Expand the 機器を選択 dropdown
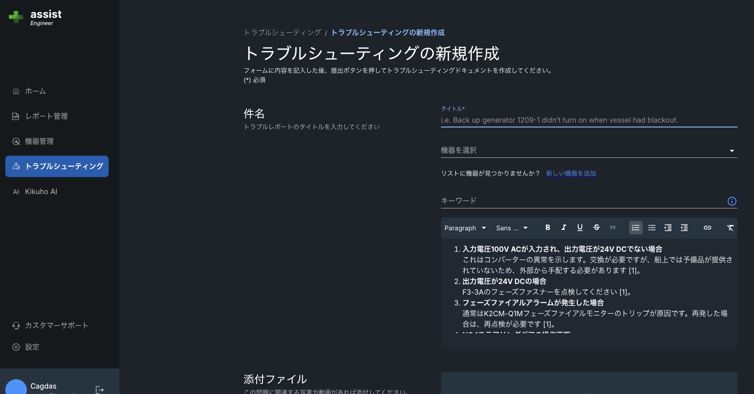Screen dimensions: 754x394 pos(589,150)
